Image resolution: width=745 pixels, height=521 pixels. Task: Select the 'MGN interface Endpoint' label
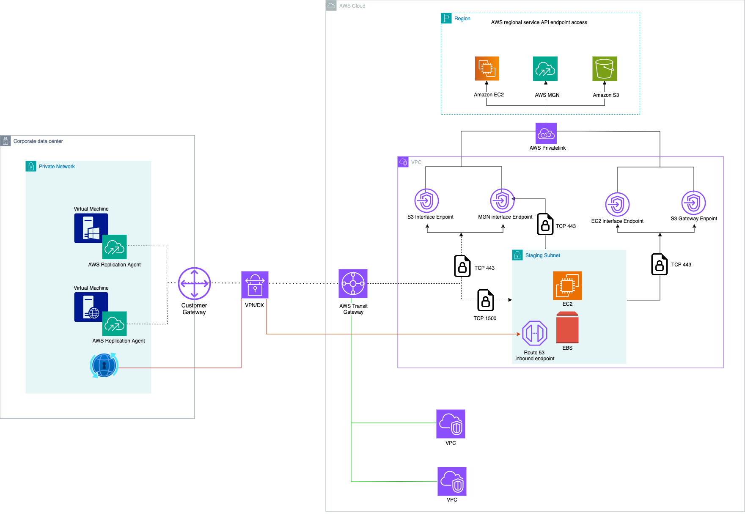(505, 217)
